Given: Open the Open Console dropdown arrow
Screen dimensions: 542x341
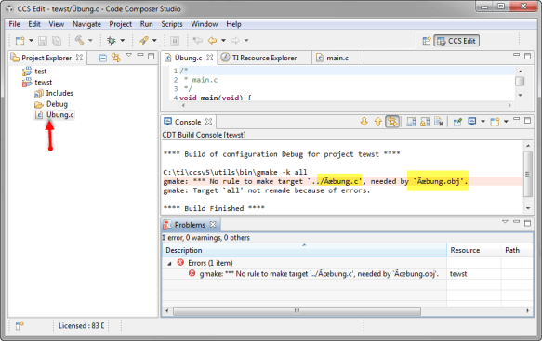Looking at the screenshot, I should pos(506,122).
